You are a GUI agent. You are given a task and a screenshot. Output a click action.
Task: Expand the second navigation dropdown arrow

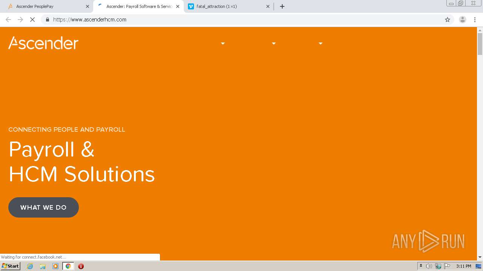click(x=274, y=44)
